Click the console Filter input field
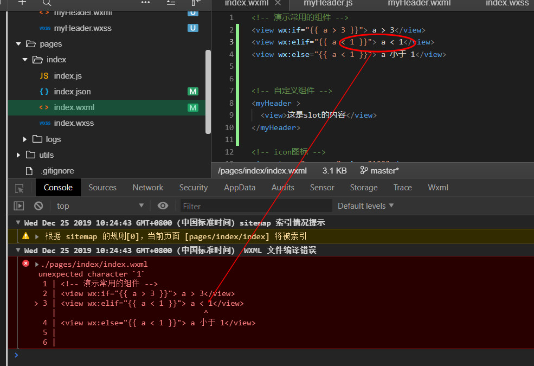The width and height of the screenshot is (534, 366). pyautogui.click(x=256, y=206)
